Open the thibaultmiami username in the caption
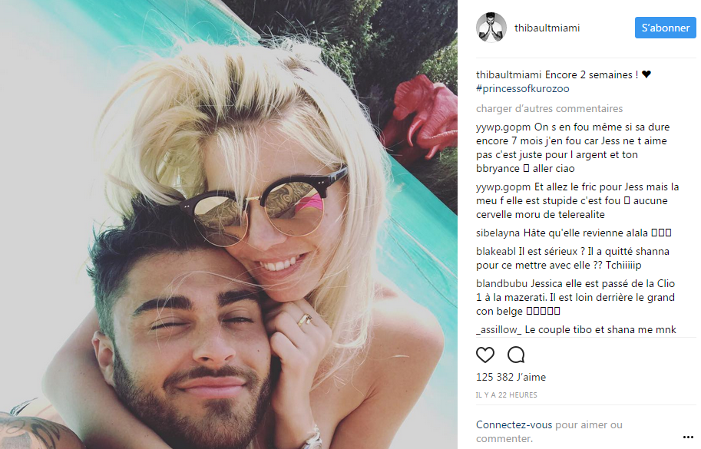Screen dimensions: 701x449 509,74
